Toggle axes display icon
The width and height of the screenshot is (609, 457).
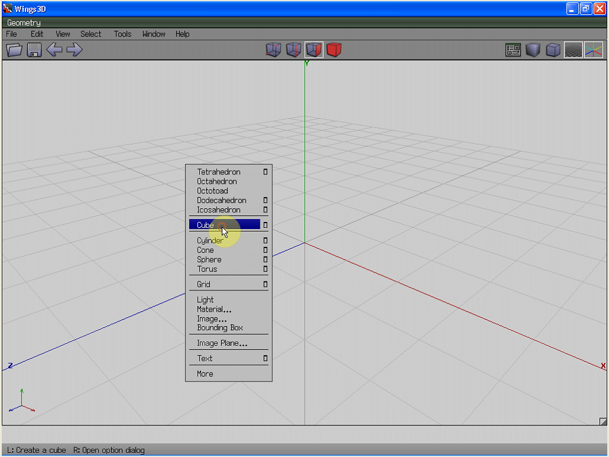tap(593, 50)
